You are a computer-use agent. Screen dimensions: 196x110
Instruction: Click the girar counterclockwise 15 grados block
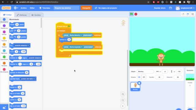click(18, 37)
